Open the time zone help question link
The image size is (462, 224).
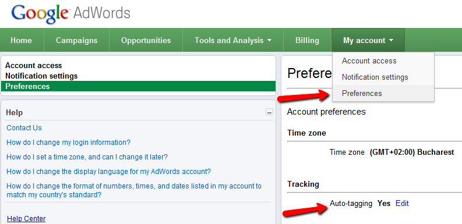pos(87,157)
